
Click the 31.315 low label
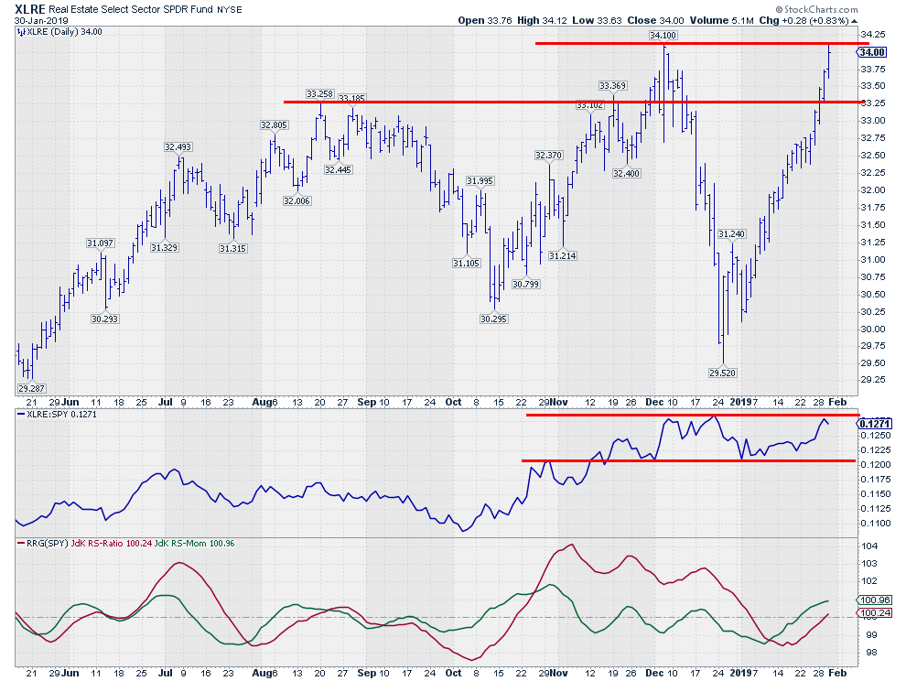(232, 248)
